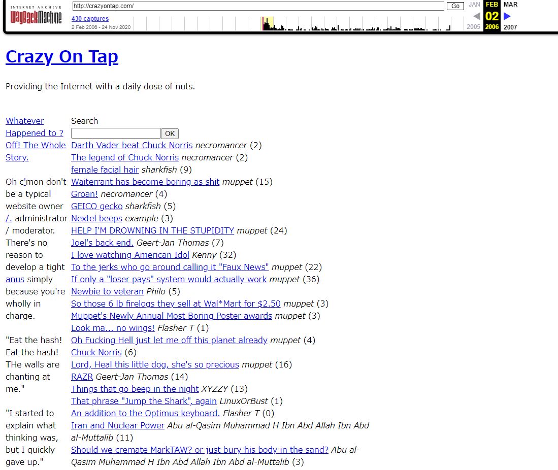Open the Crazy On Tap heading link
This screenshot has height=470, width=558.
(61, 56)
